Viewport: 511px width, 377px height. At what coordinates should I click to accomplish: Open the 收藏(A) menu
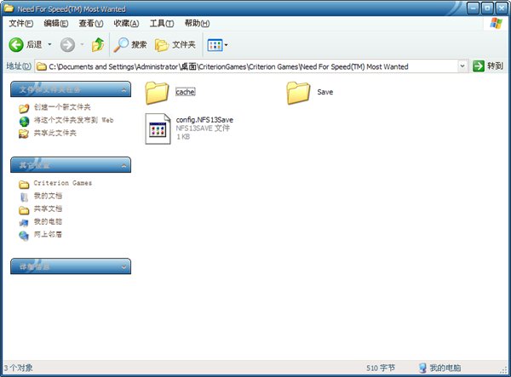126,24
